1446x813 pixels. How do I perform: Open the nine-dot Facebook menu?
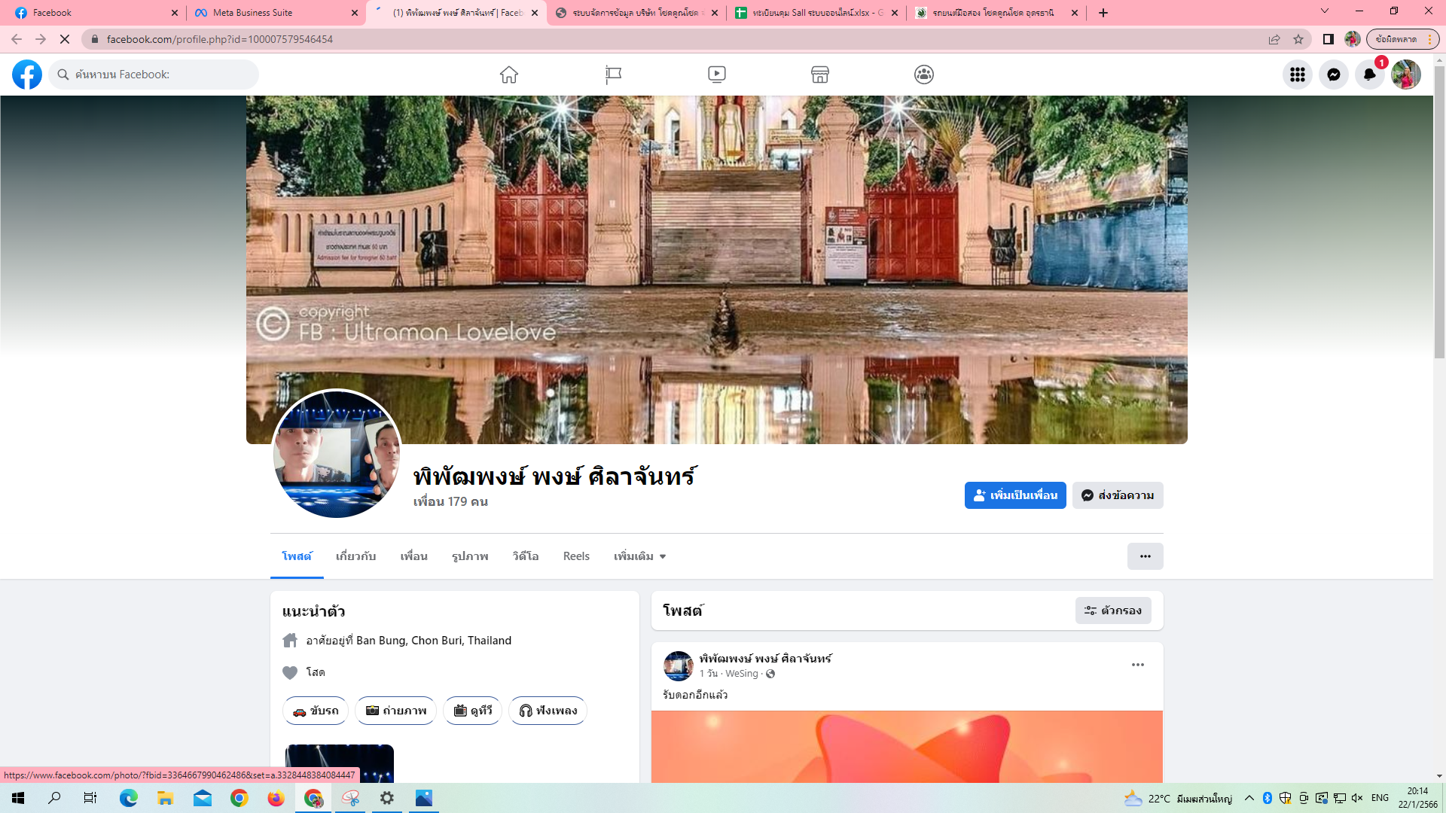coord(1297,75)
